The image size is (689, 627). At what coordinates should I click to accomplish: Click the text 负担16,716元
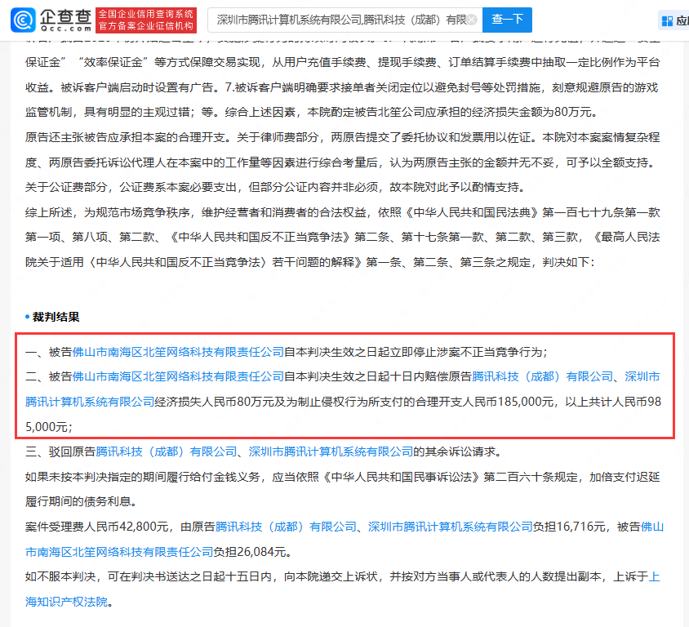click(x=569, y=527)
